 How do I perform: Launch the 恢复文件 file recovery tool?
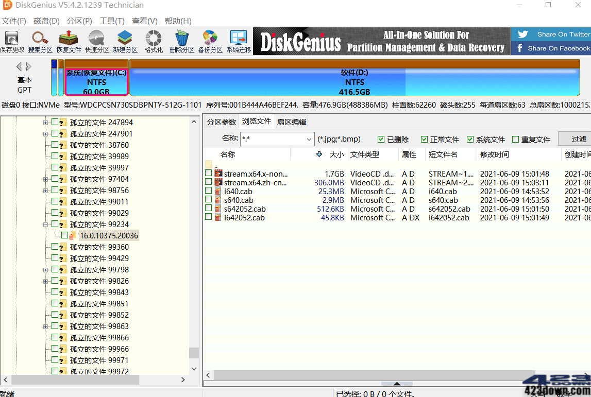point(69,41)
